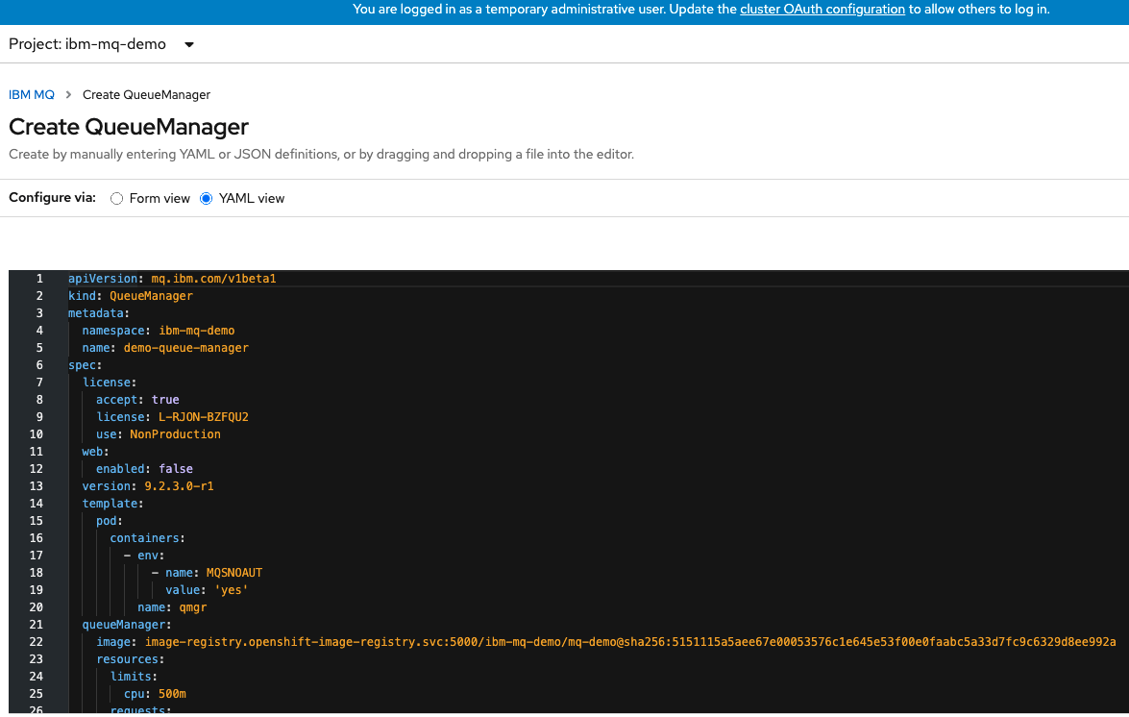Select the Create QueueManager breadcrumb entry

[146, 94]
